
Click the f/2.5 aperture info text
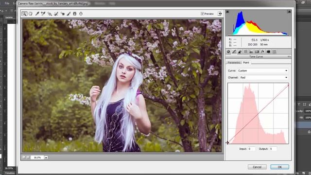(254, 40)
